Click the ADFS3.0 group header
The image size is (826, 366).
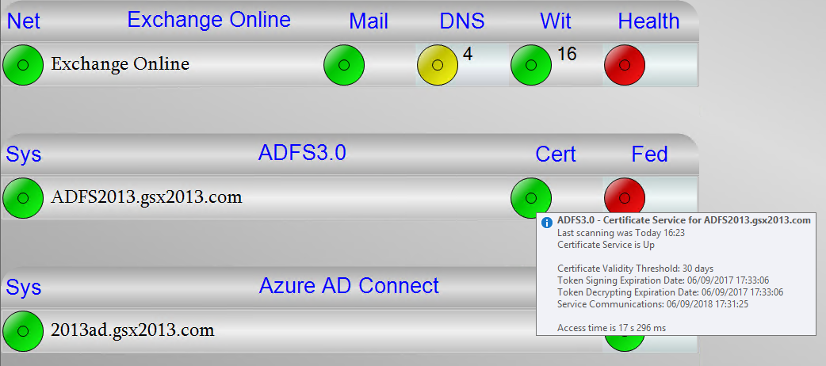point(302,153)
